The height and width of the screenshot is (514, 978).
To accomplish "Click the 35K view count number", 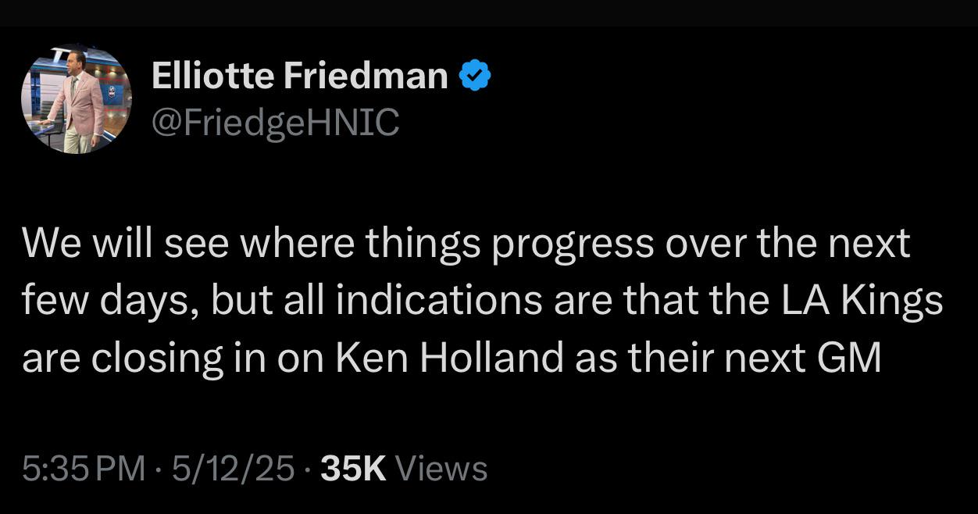I will 354,469.
